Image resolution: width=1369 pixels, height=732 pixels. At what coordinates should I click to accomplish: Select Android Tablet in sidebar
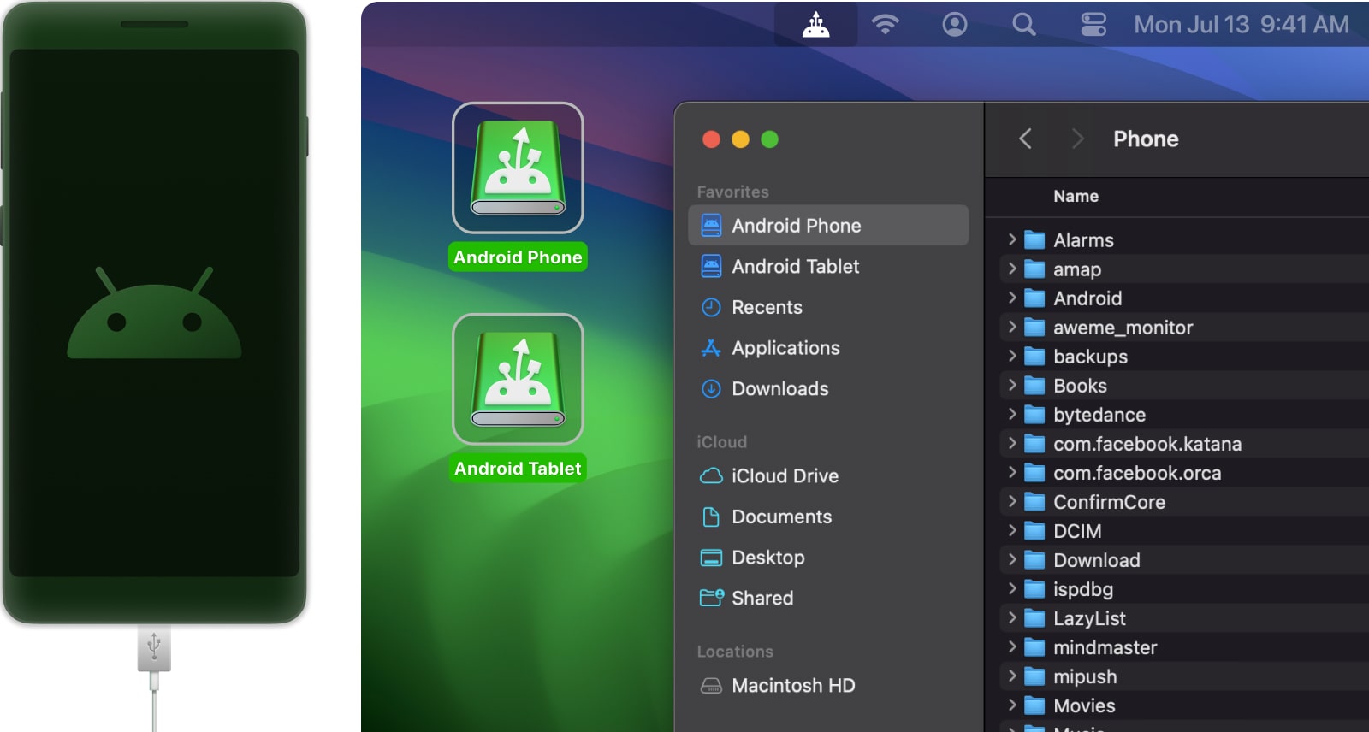pos(795,267)
